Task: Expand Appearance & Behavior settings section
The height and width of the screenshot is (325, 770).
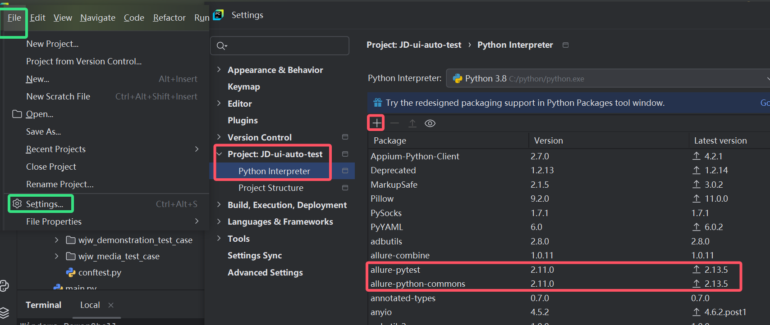Action: [219, 70]
